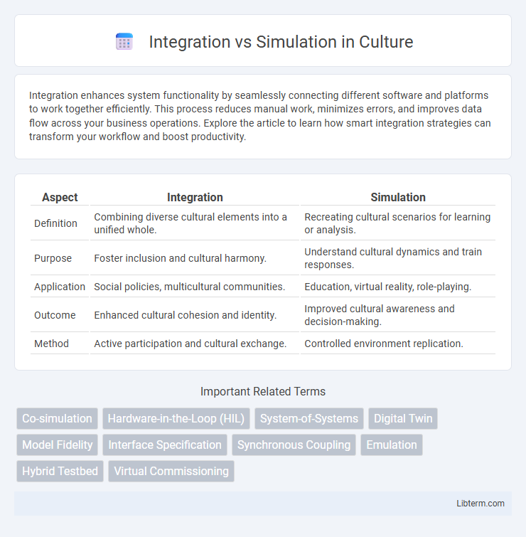
Task: Click the Definition row label
Action: tap(55, 223)
